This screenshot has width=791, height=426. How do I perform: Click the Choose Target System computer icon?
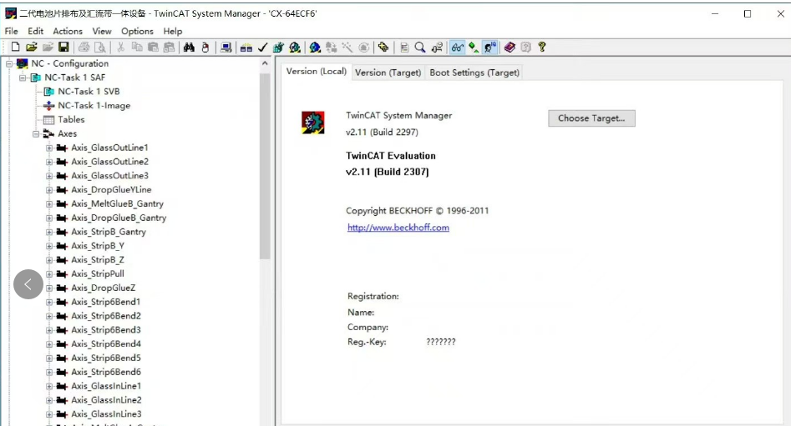(226, 48)
